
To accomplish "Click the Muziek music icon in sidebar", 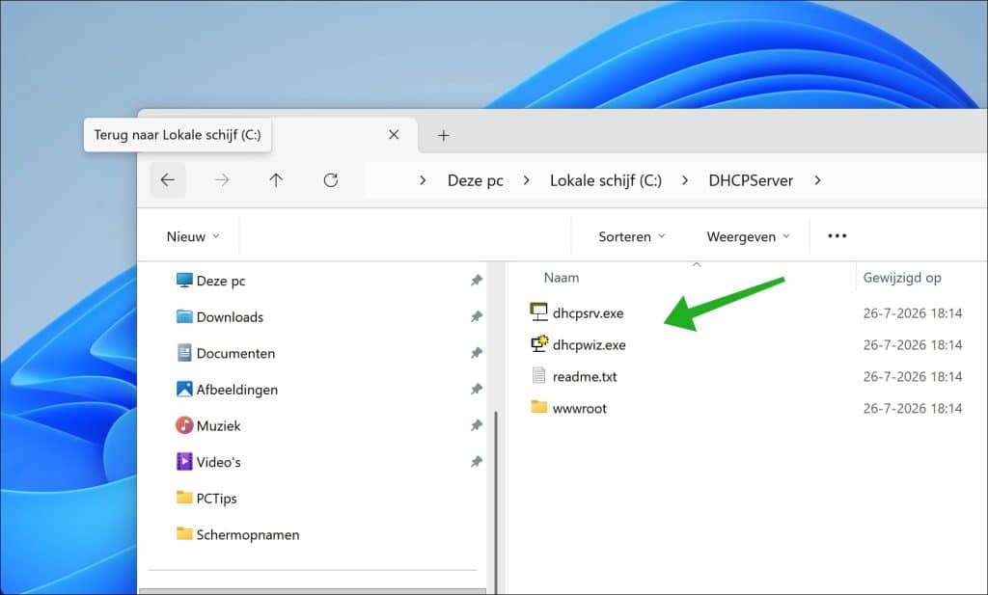I will 184,425.
